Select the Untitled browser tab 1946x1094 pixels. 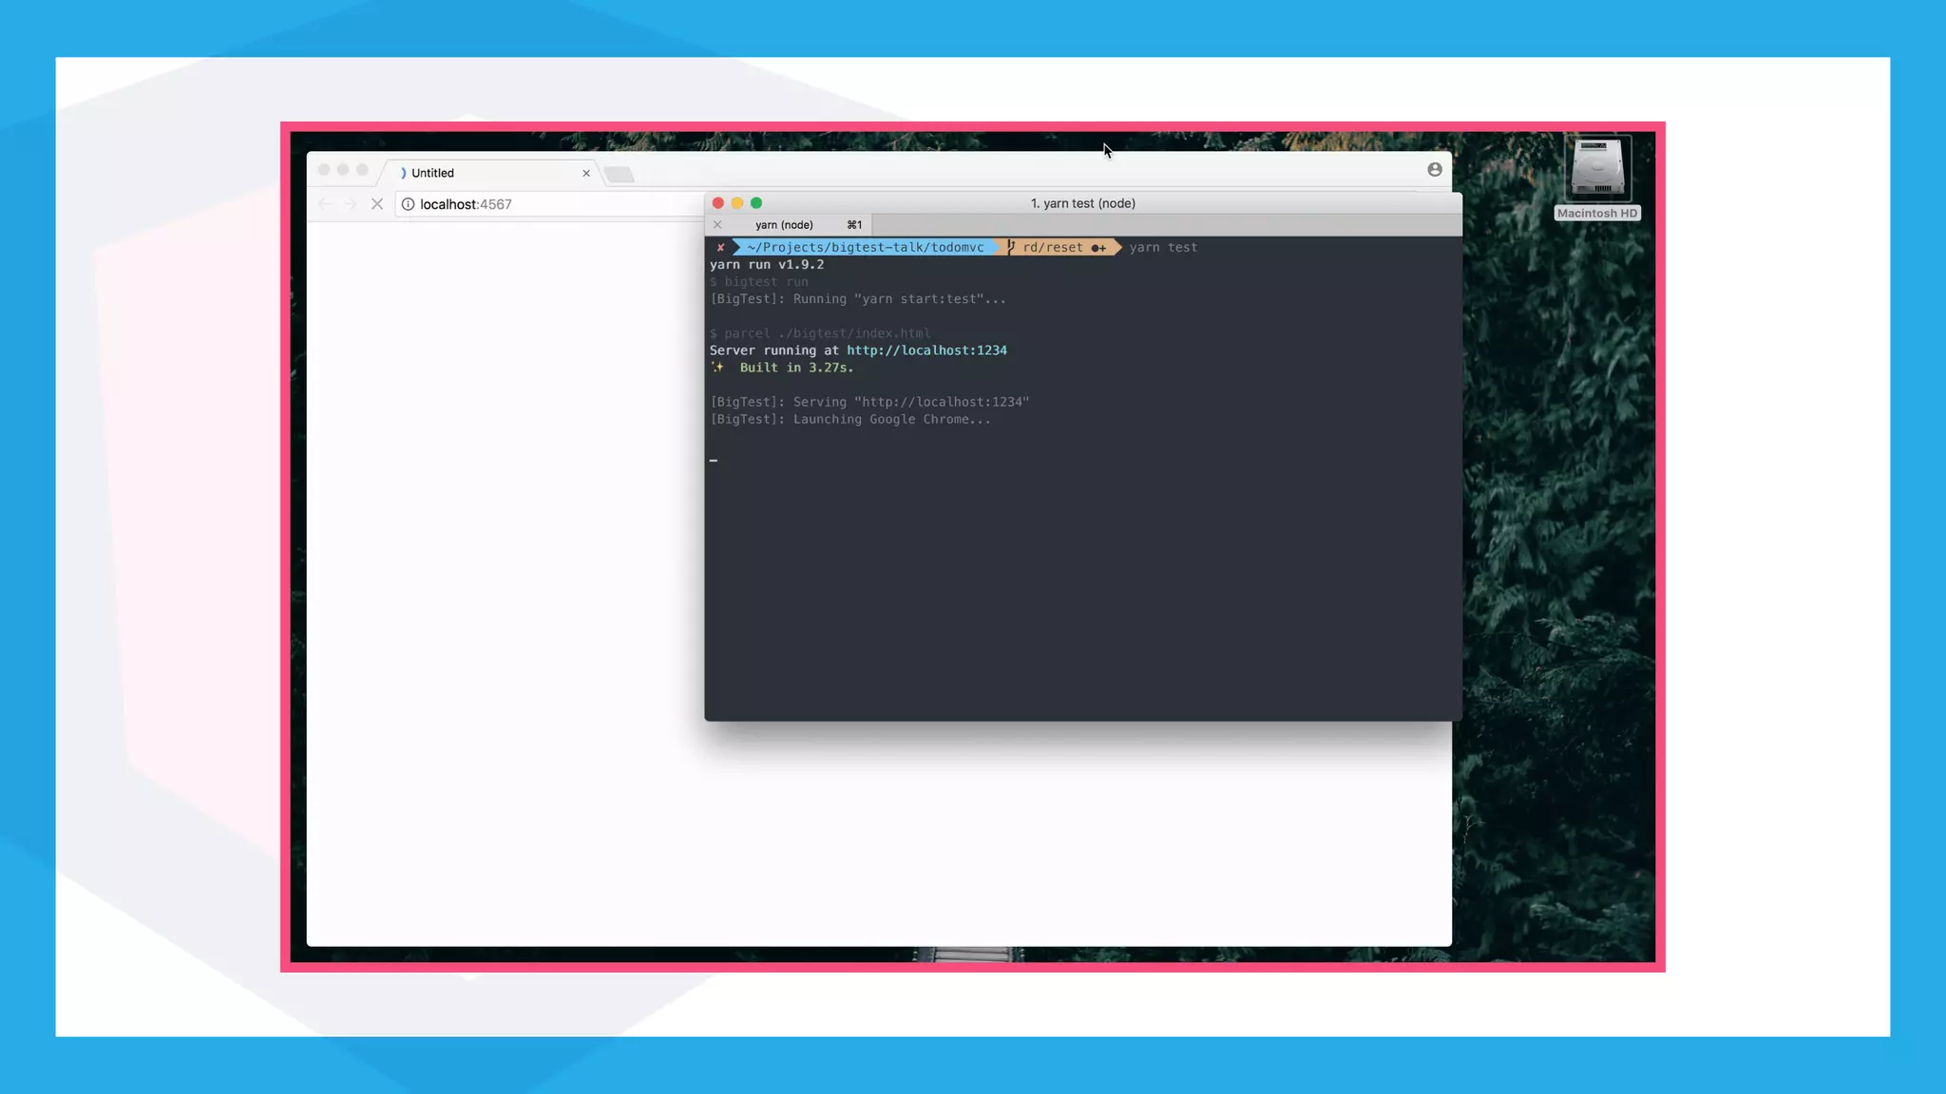[489, 173]
